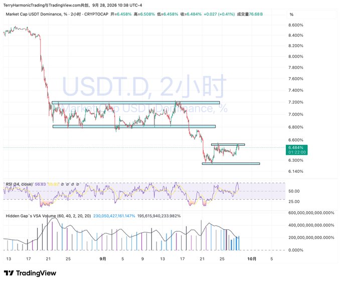Click the "8.000%" price axis label
341x283 pixels.
[296, 57]
